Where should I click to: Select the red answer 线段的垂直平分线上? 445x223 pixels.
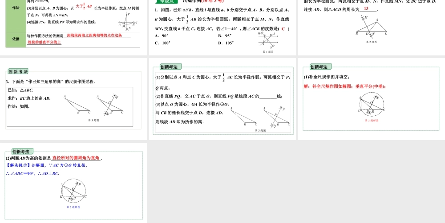[44, 42]
